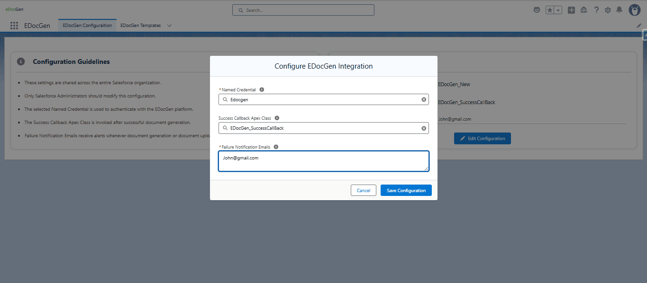Expand EDocGen Templates tab chevron
This screenshot has width=647, height=283.
(169, 26)
